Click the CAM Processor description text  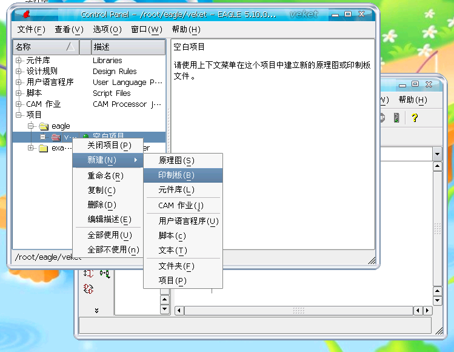pos(127,104)
